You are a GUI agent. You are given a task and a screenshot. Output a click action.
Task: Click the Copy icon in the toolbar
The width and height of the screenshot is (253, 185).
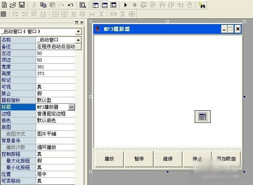[43, 5]
